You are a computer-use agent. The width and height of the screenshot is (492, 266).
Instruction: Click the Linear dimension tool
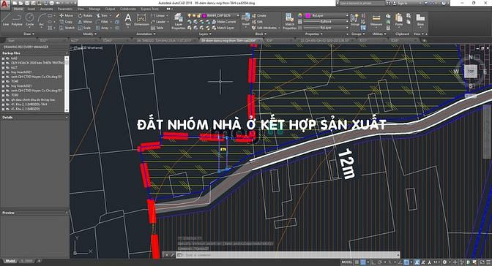158,15
